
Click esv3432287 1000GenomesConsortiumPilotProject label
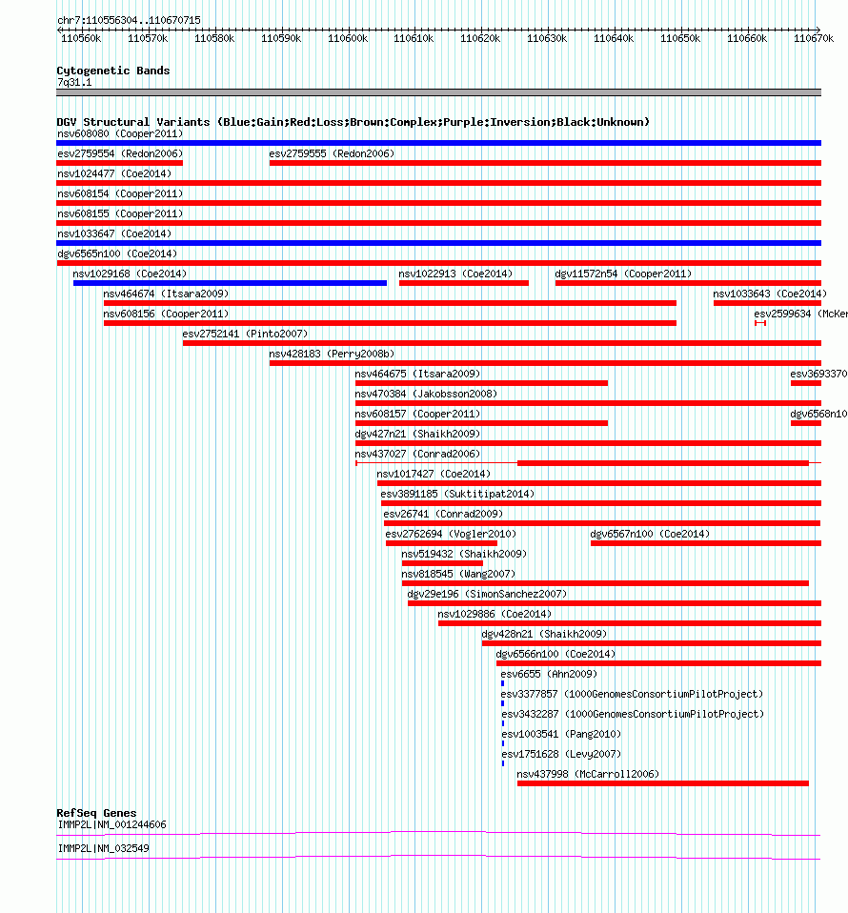633,714
